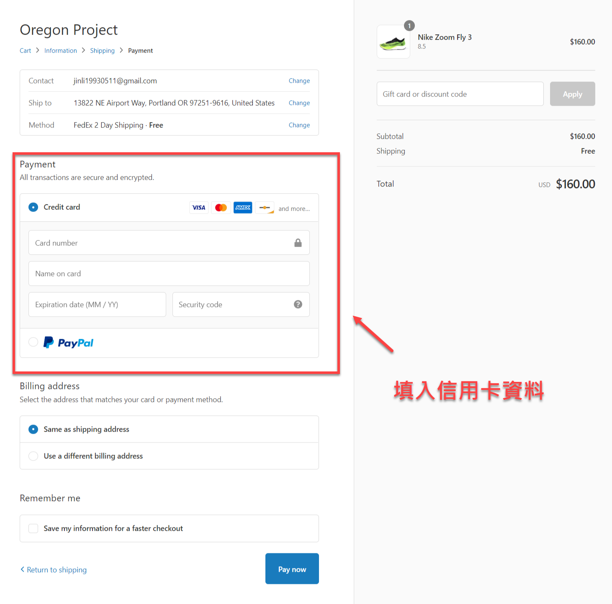Click the Mastercard logo icon

coord(221,207)
